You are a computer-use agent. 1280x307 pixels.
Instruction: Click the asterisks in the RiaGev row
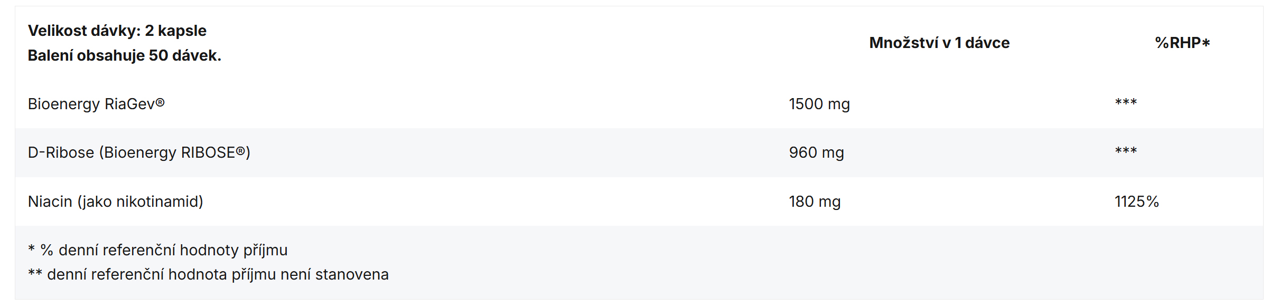(1126, 102)
